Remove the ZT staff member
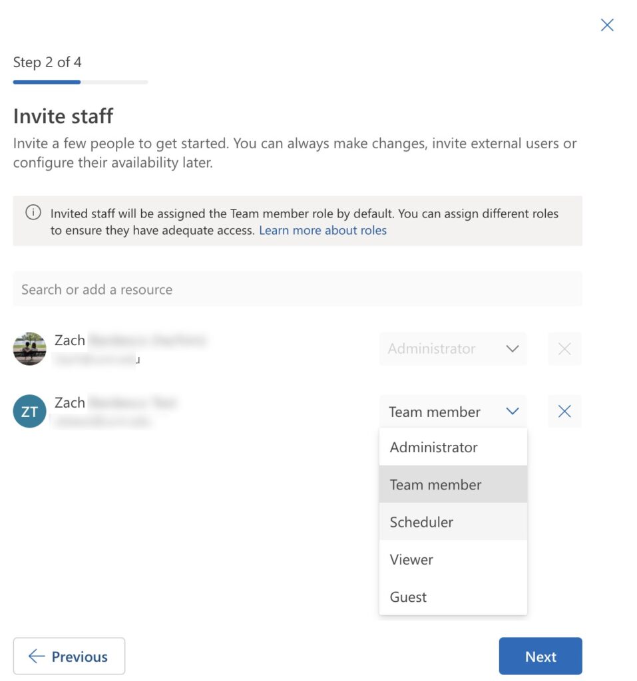Screen dimensions: 637x681 (x=564, y=411)
